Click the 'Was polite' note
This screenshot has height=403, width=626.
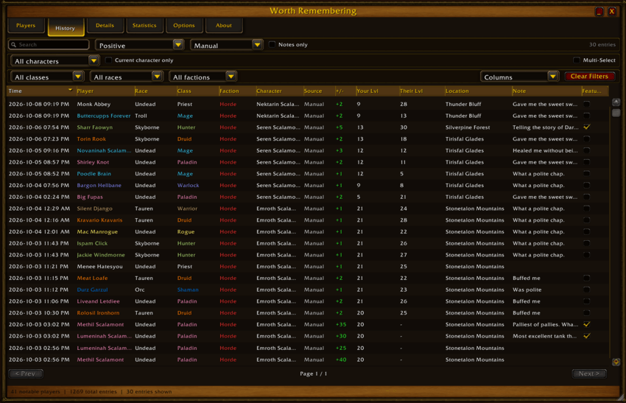(x=527, y=290)
